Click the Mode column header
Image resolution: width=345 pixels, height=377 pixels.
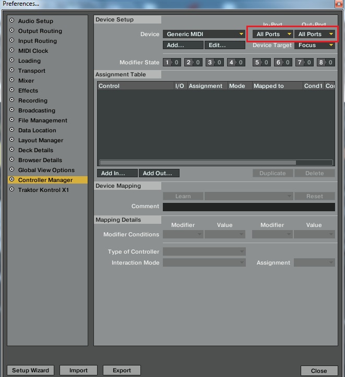[240, 86]
